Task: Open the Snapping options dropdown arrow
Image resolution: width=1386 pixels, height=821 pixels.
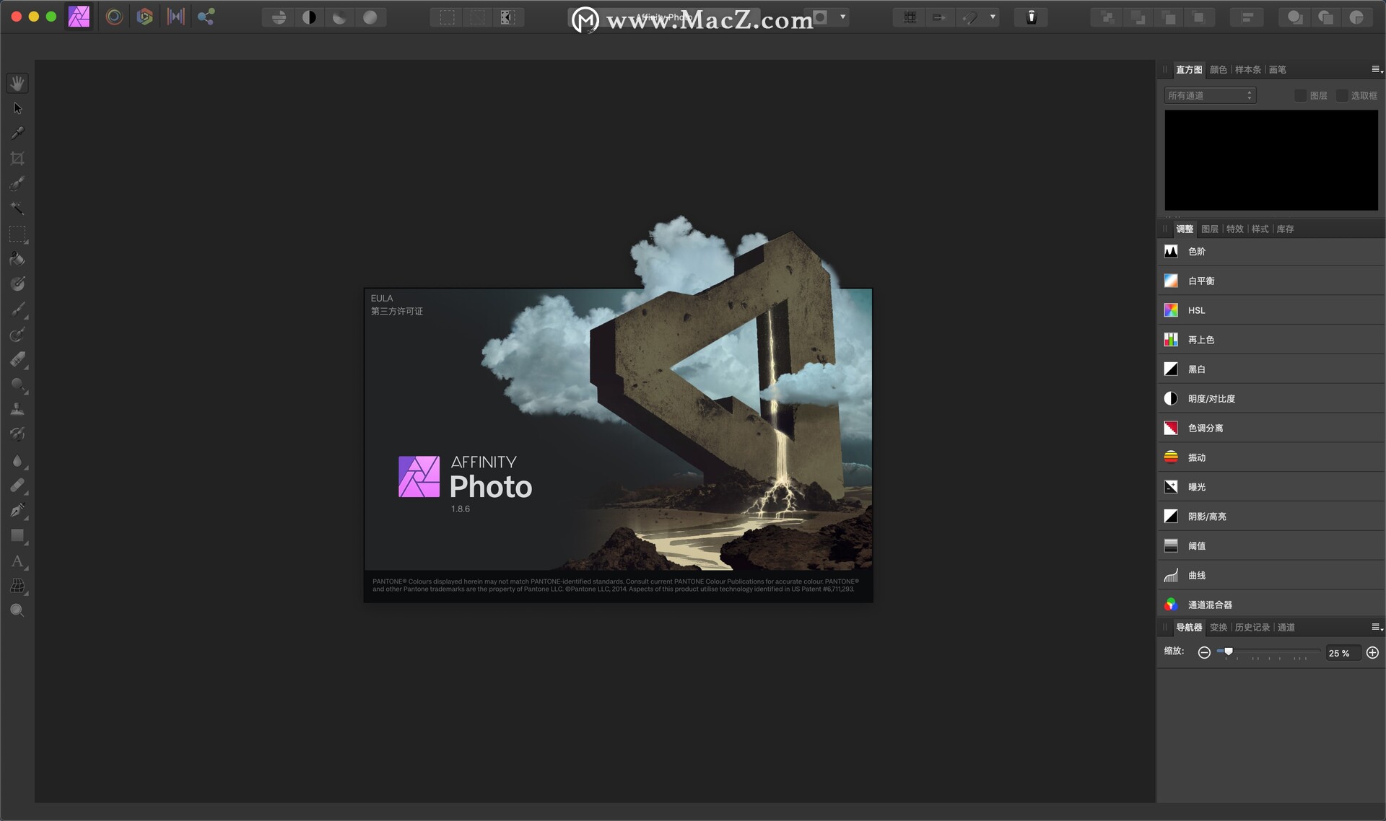Action: 993,17
